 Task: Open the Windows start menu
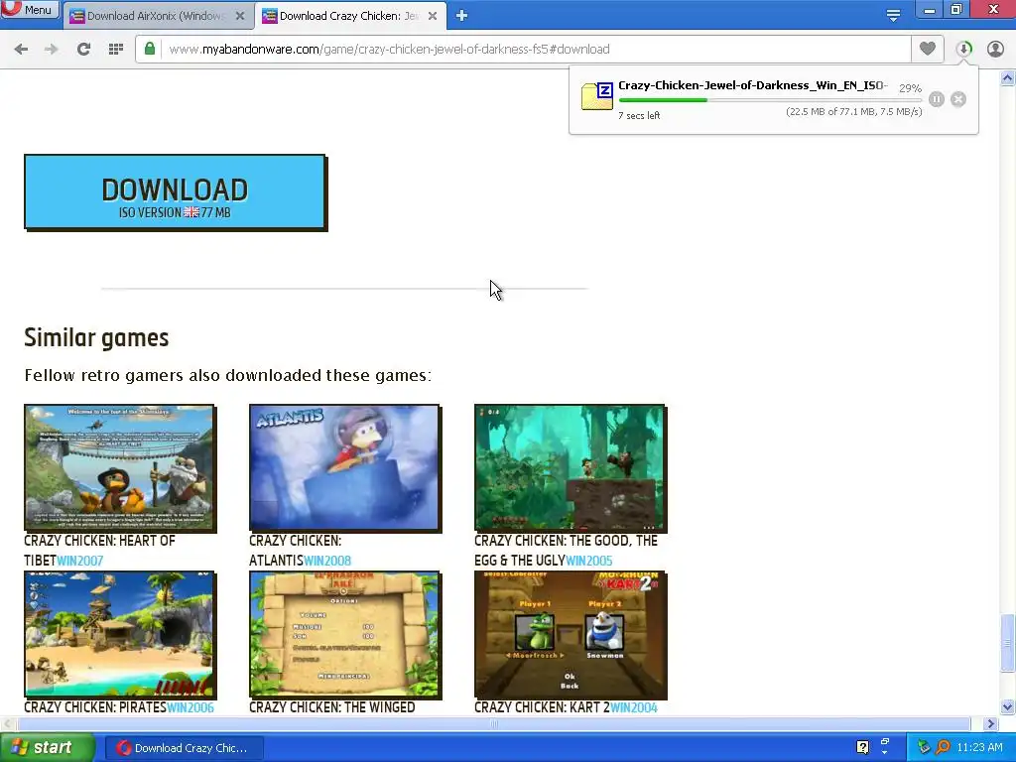(x=48, y=748)
